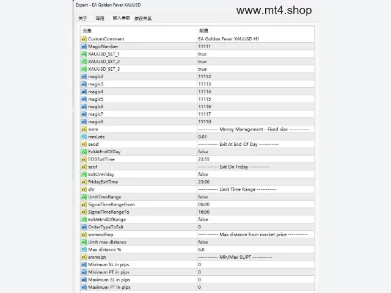Select the XAUUSD_SET_2 true value

(202, 61)
